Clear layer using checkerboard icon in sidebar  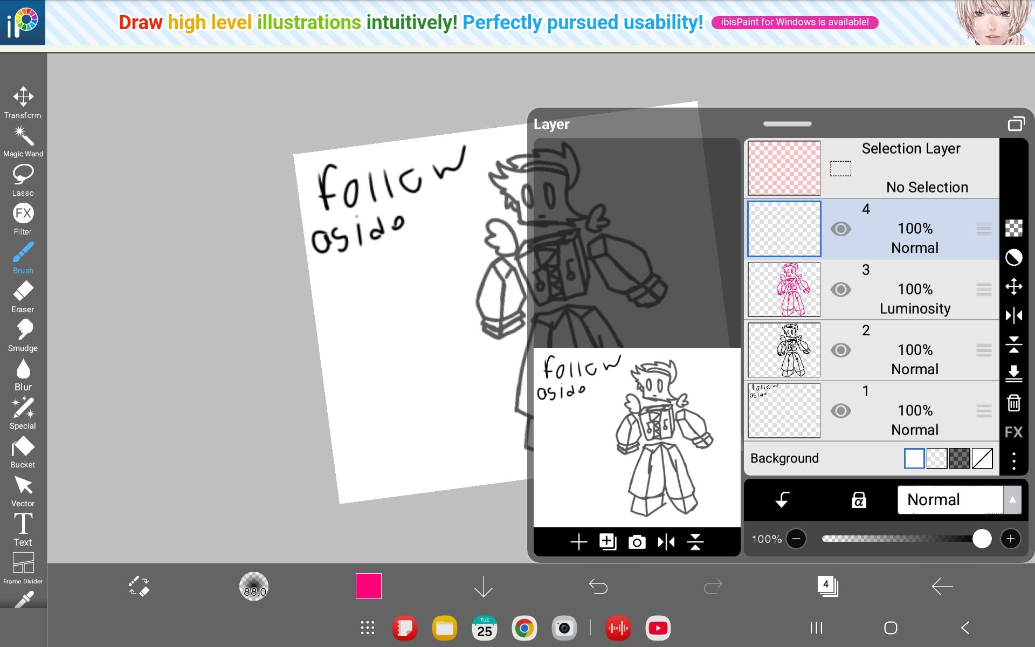tap(1014, 228)
